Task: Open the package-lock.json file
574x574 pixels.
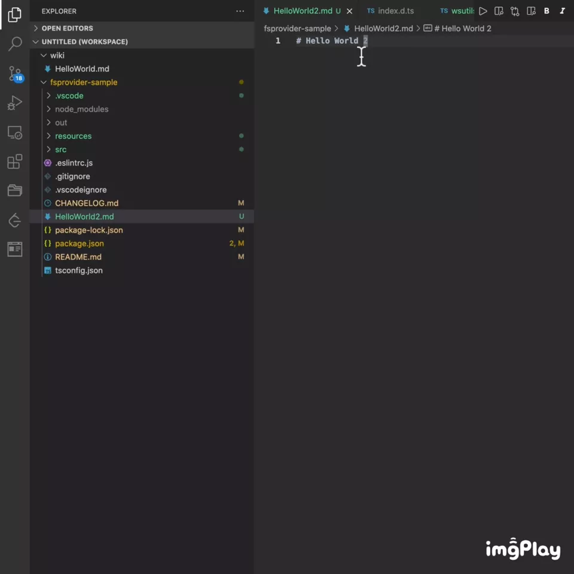Action: click(142, 230)
